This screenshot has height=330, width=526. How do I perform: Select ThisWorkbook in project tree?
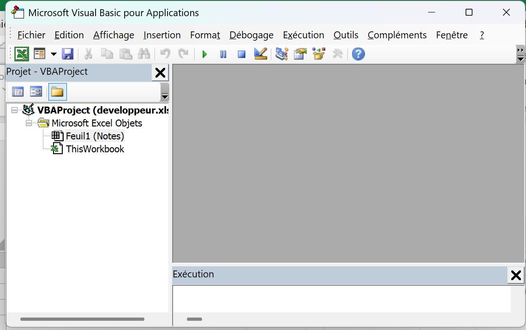pyautogui.click(x=95, y=149)
